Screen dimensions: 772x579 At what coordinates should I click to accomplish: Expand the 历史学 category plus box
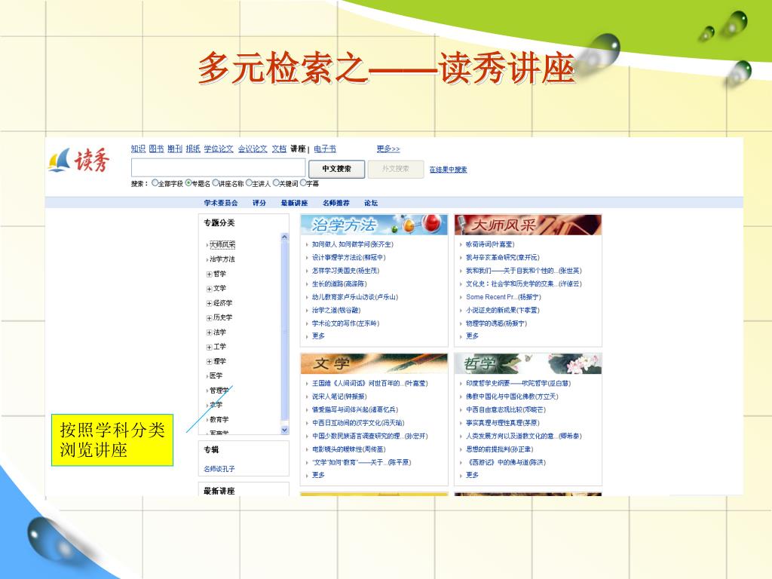click(x=210, y=318)
